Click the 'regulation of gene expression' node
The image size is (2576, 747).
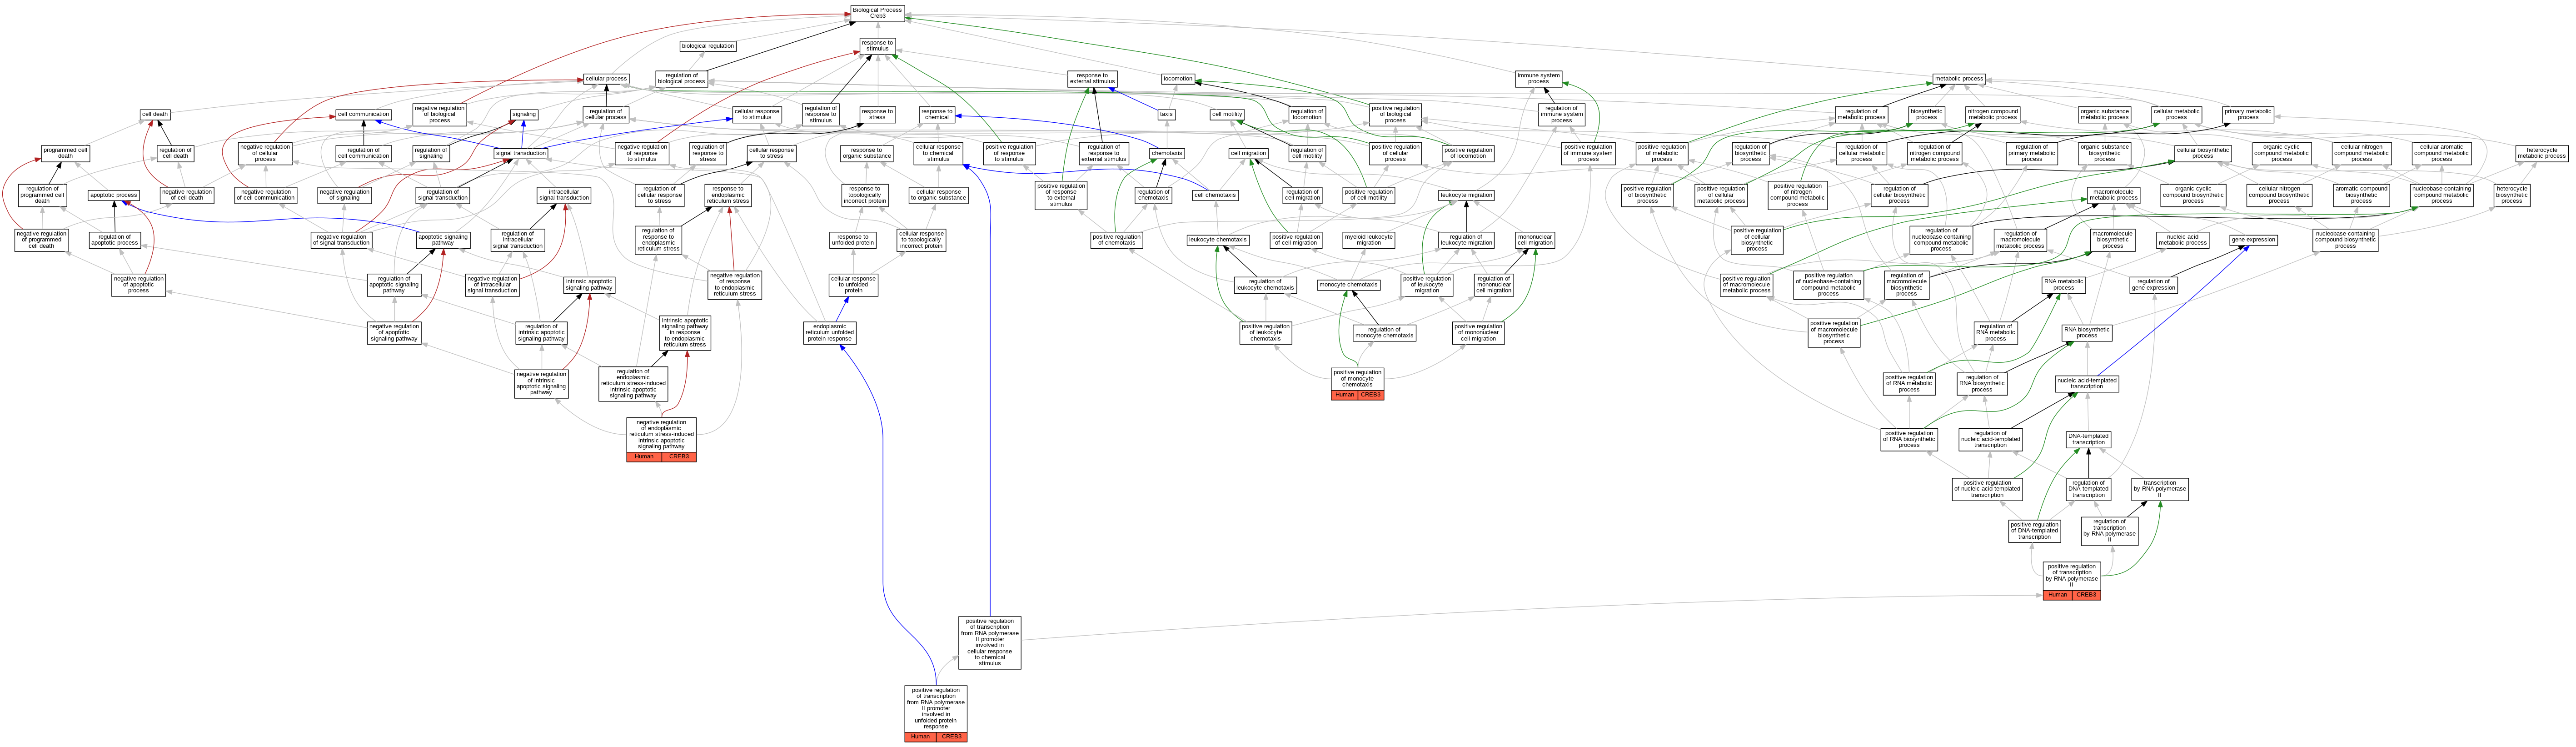(2153, 285)
